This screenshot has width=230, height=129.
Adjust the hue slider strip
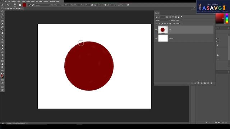(227, 18)
